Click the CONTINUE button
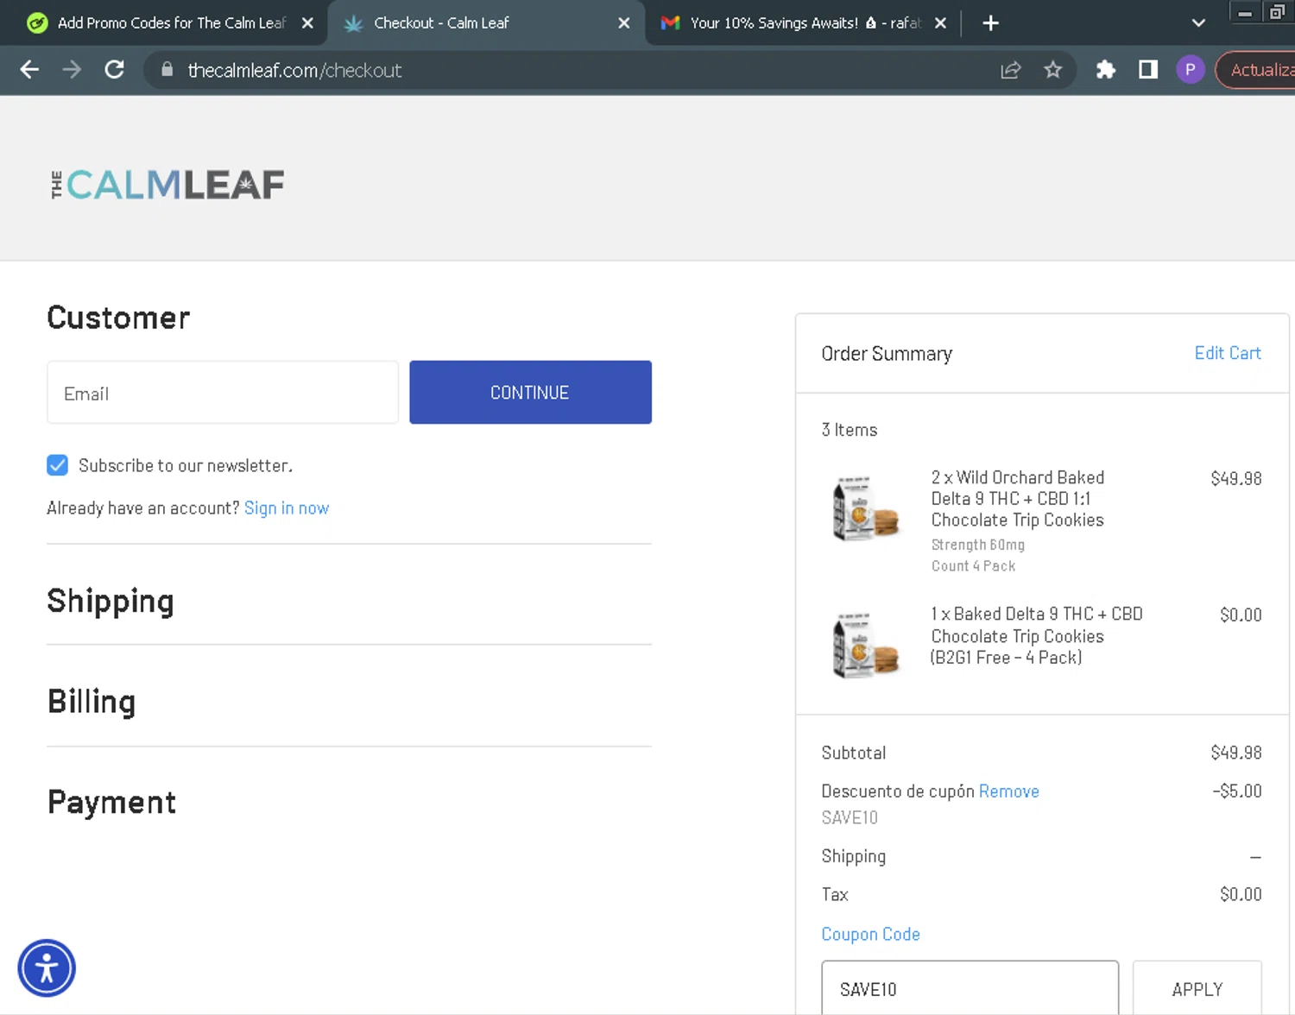1295x1015 pixels. [x=530, y=393]
